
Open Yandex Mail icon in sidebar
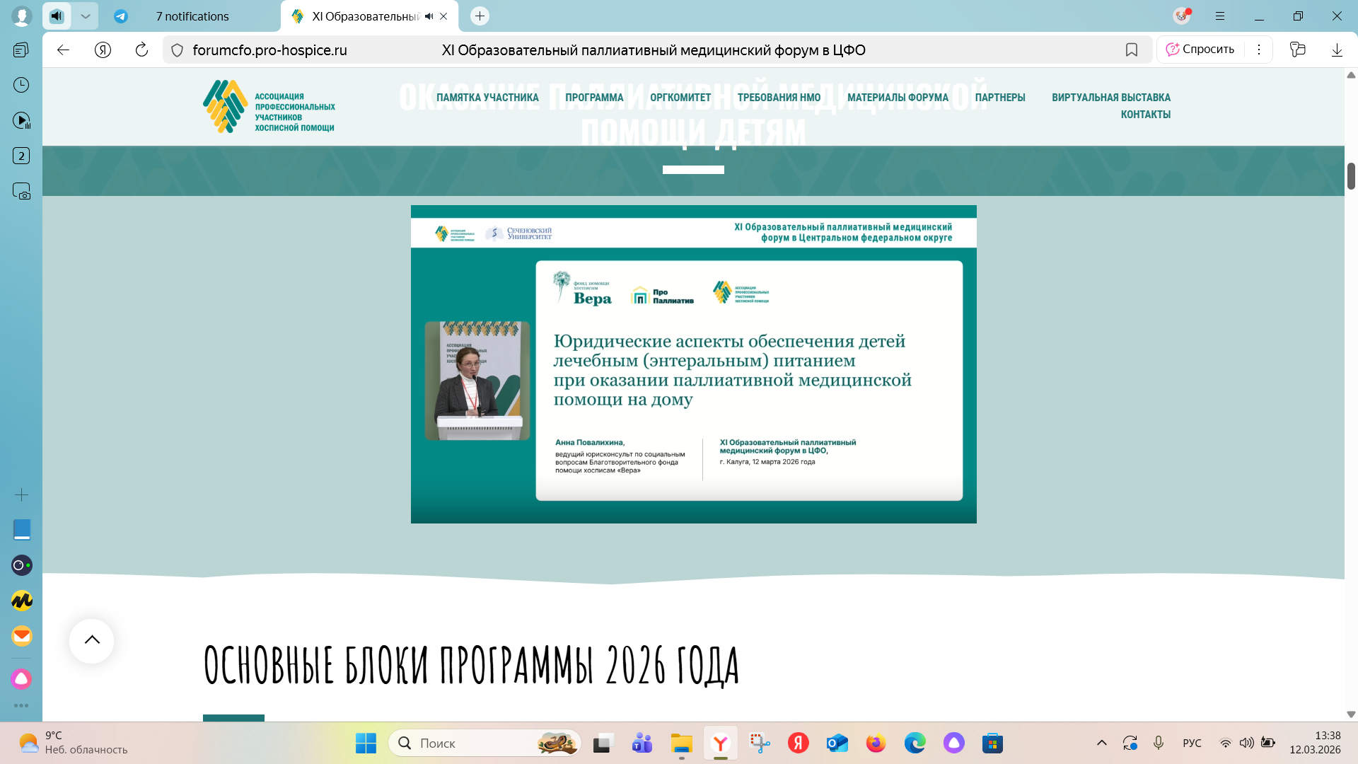pos(21,636)
